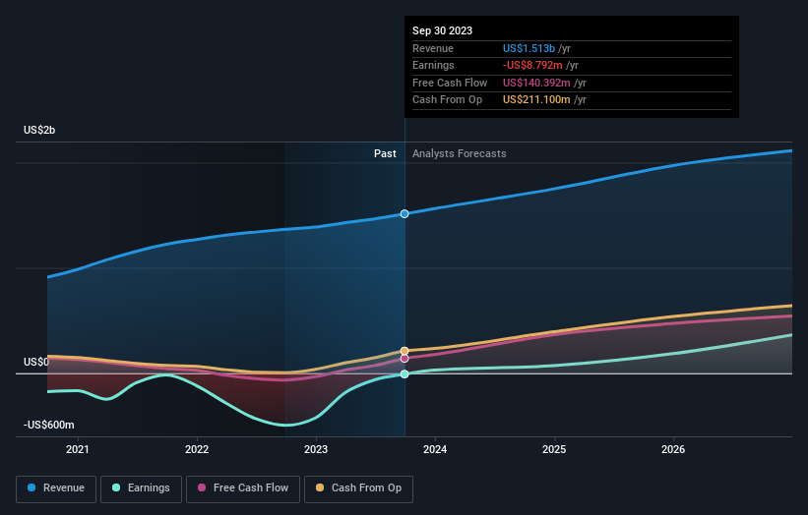This screenshot has width=808, height=515.
Task: Toggle the Cash From Op legend button
Action: point(358,488)
